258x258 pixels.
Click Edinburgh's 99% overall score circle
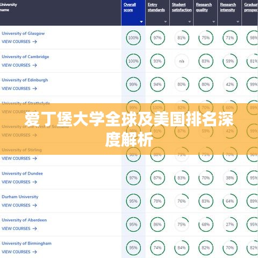133,84
